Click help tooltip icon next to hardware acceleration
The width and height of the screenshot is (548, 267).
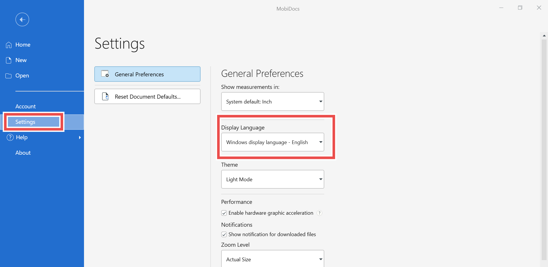point(320,213)
